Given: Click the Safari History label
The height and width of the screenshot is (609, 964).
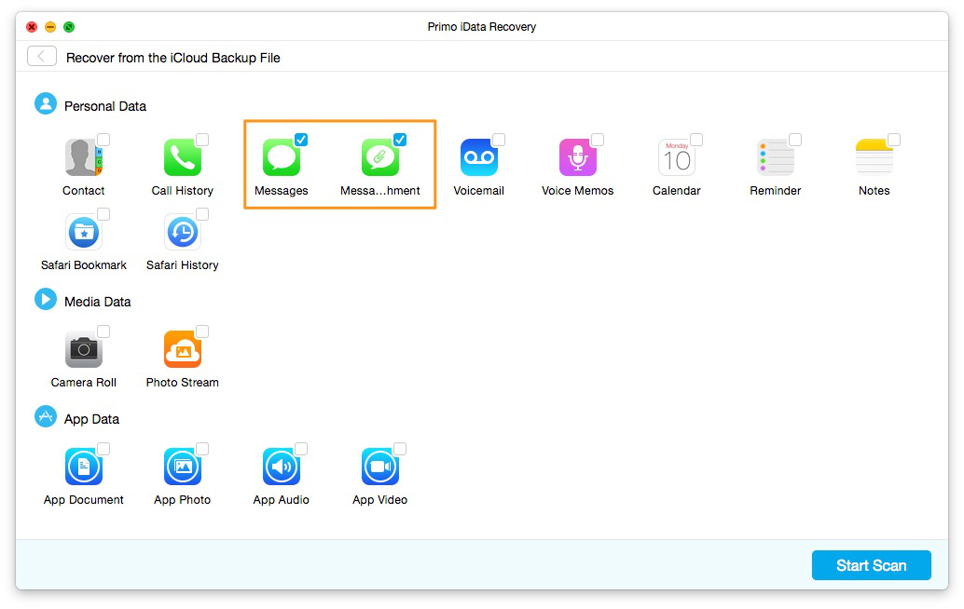Looking at the screenshot, I should click(x=183, y=264).
